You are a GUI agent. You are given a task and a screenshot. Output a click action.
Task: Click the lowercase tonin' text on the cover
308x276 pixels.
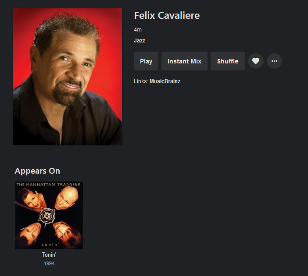click(50, 245)
